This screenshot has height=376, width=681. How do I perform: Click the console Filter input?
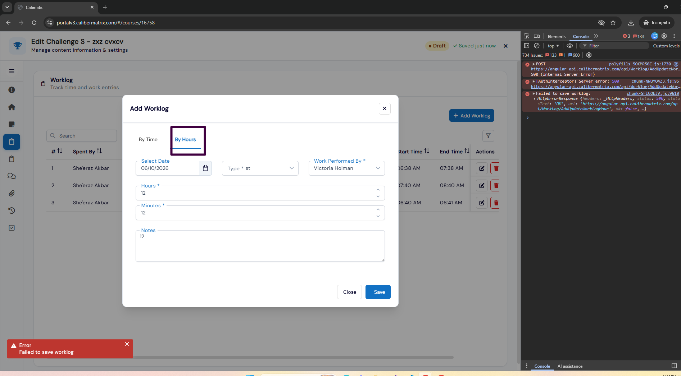[x=614, y=46]
